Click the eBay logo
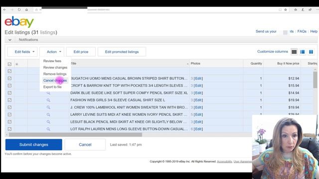The image size is (319, 179). pyautogui.click(x=19, y=22)
